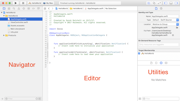Viewport: 180px width, 101px height.
Task: Open the Type dropdown Default - Swift Source
Action: point(165,20)
